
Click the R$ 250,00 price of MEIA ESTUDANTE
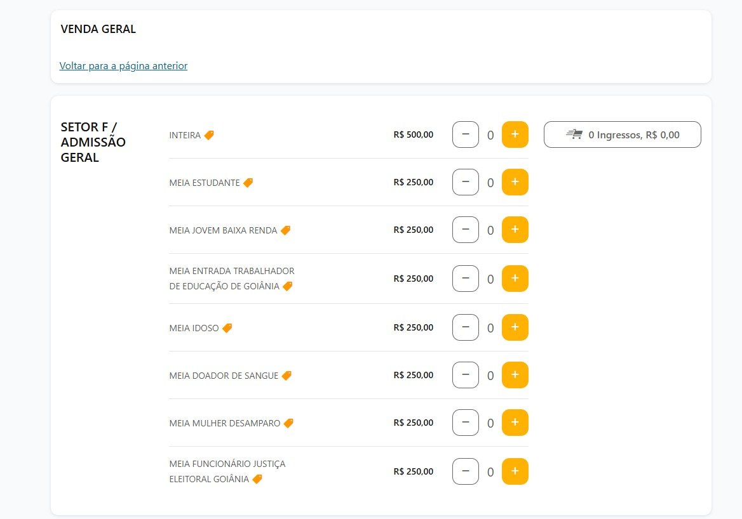click(x=413, y=182)
